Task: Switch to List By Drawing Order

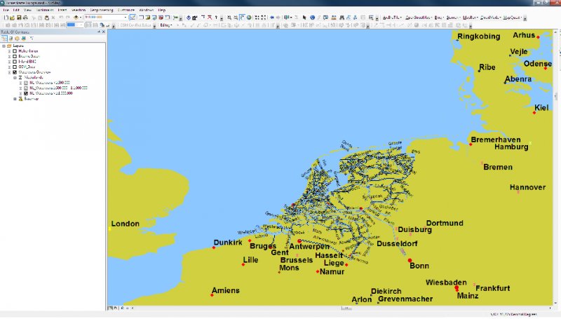Action: (5, 38)
